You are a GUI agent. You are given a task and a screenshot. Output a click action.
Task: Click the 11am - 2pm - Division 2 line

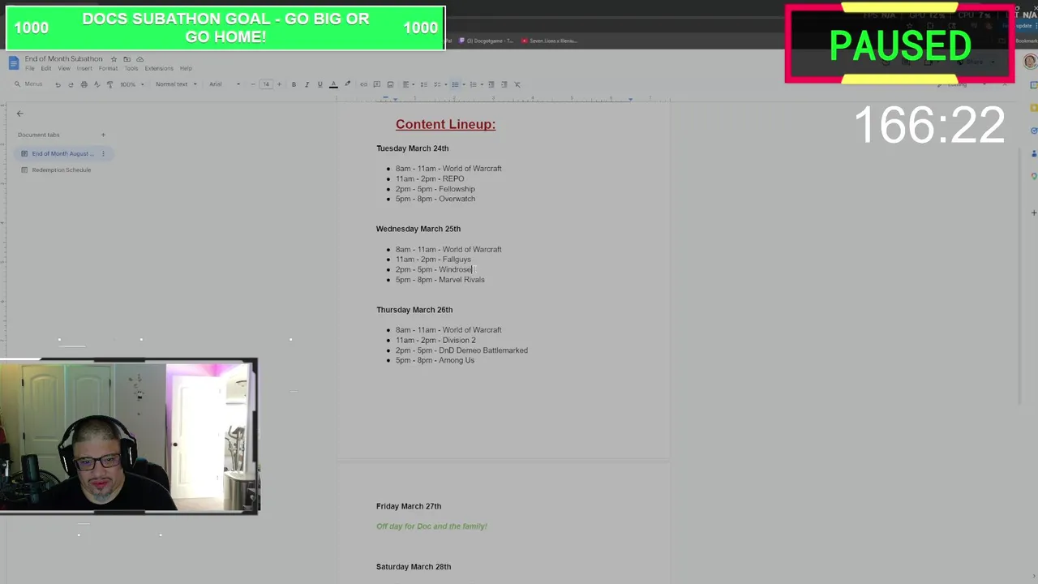435,340
